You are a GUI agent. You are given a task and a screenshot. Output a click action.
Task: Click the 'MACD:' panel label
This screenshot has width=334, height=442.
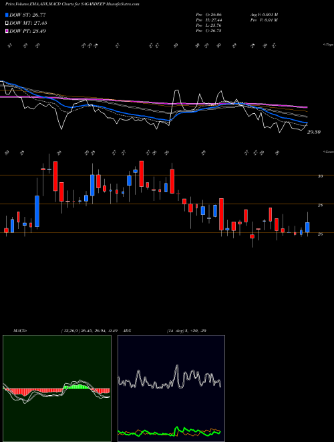(20, 331)
